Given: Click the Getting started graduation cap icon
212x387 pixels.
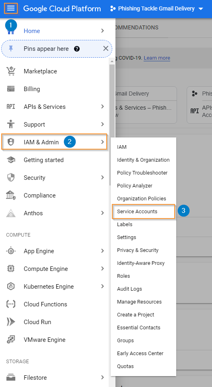Looking at the screenshot, I should [11, 160].
